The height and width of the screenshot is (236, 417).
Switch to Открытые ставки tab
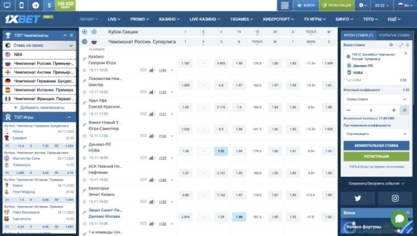pyautogui.click(x=394, y=35)
